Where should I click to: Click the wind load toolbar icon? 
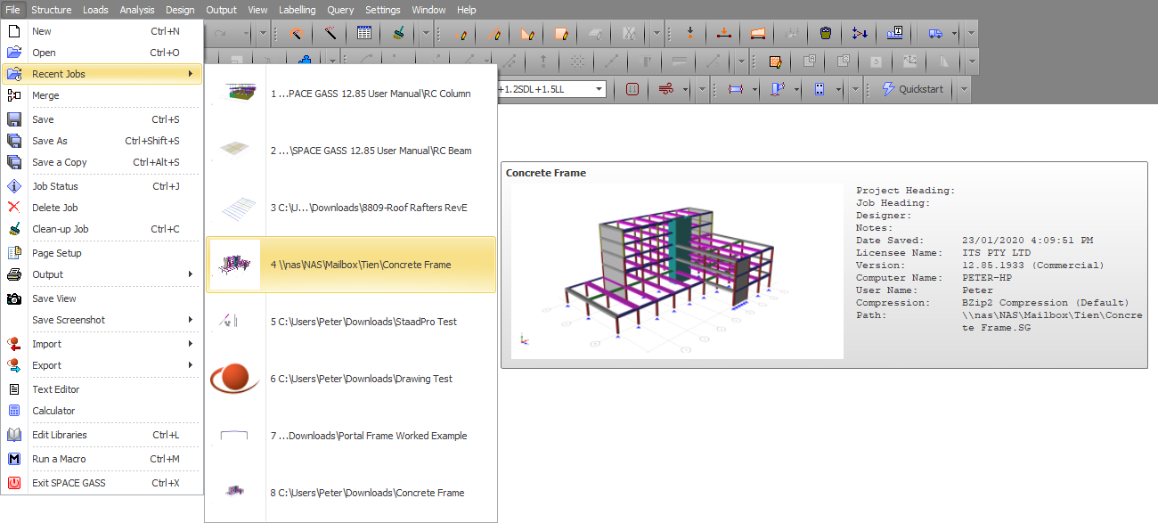666,89
